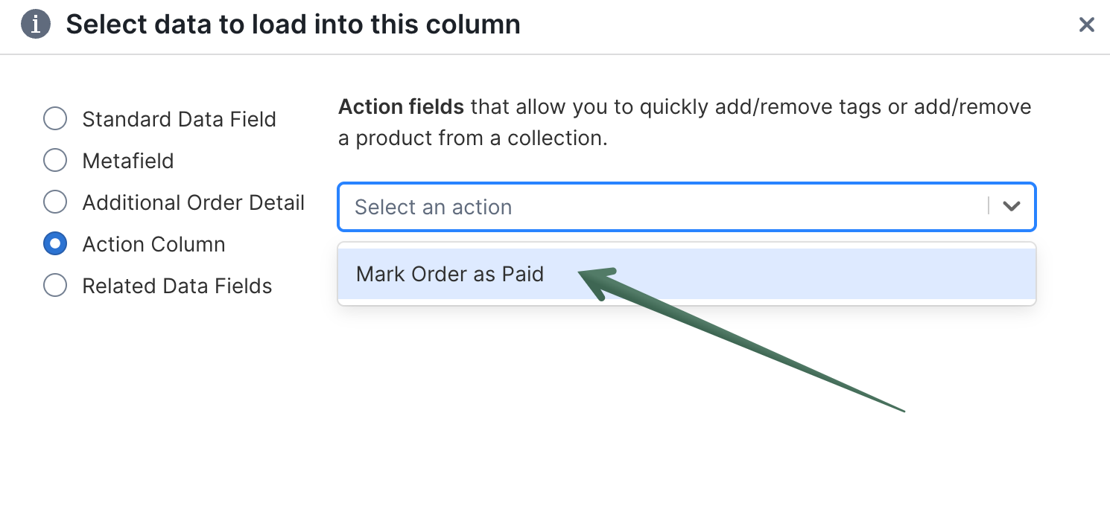
Task: Choose "Mark Order as Paid" from the dropdown
Action: pyautogui.click(x=450, y=274)
